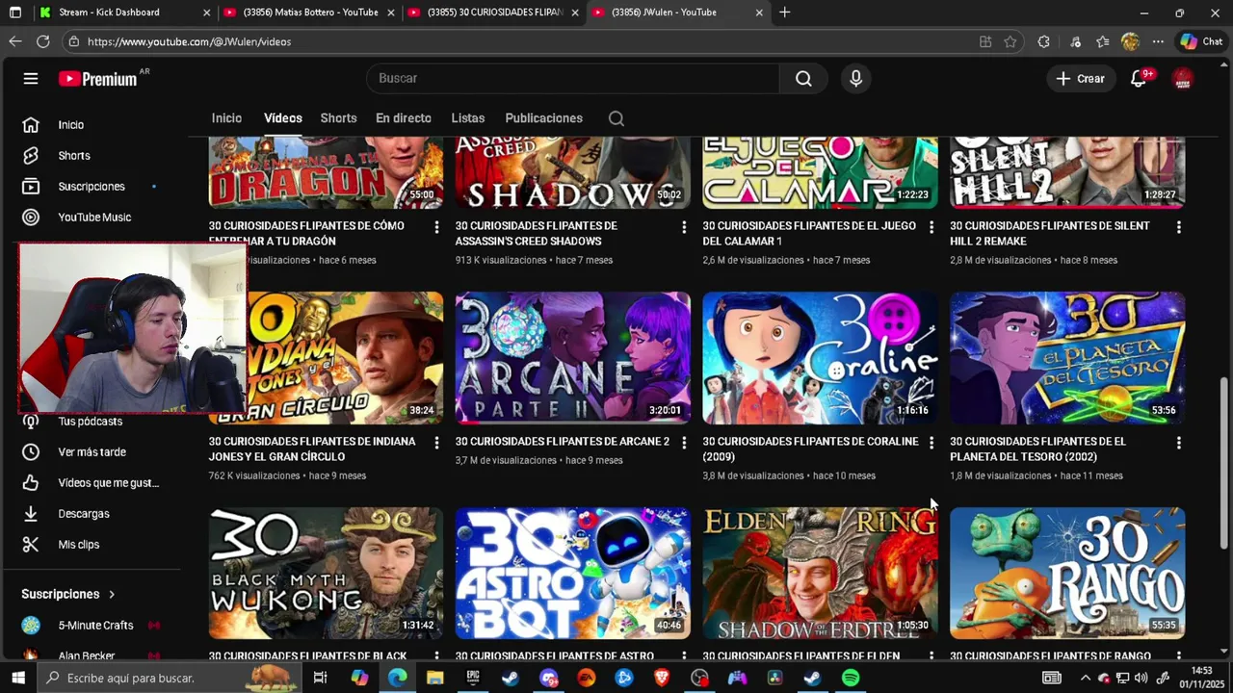
Task: Open options menu for Coraline video
Action: [x=931, y=443]
